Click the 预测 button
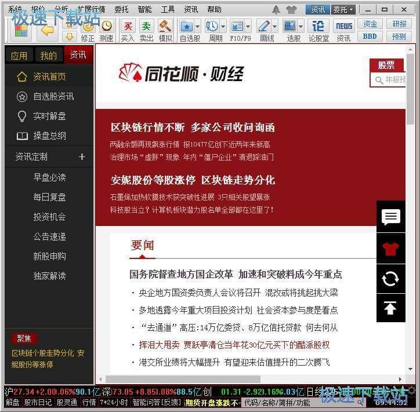This screenshot has width=420, height=412. click(x=399, y=37)
